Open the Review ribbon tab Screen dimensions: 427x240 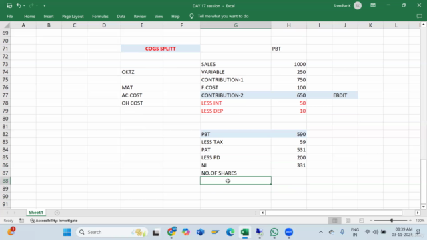tap(140, 16)
